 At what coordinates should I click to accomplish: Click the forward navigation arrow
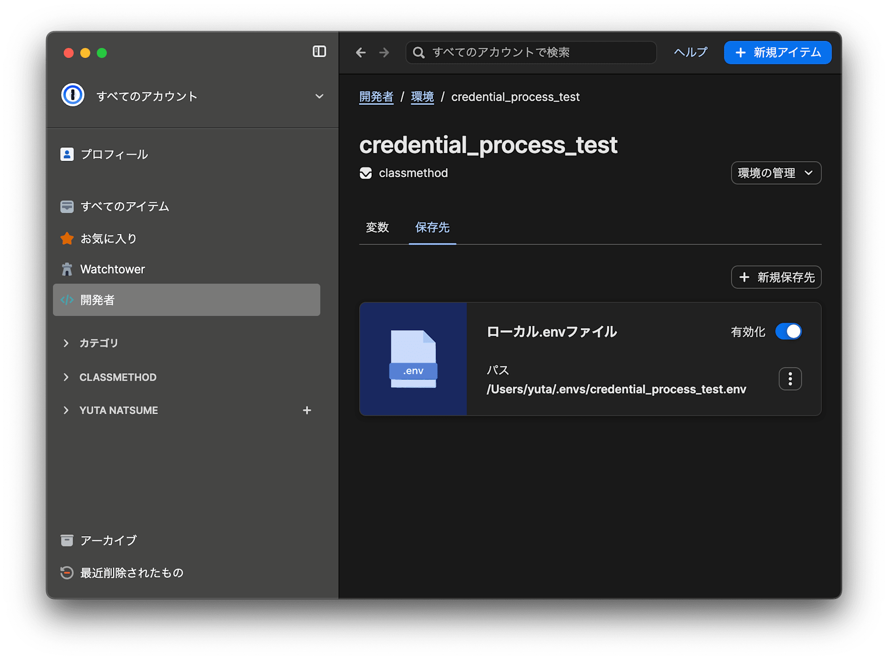click(x=385, y=53)
